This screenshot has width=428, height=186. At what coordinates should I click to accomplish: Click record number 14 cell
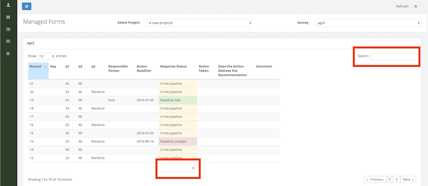(x=38, y=141)
